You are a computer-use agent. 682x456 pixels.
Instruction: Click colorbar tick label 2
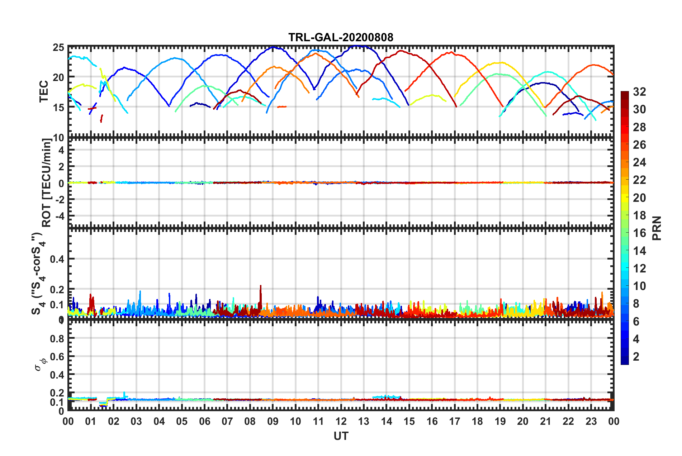[x=636, y=356]
